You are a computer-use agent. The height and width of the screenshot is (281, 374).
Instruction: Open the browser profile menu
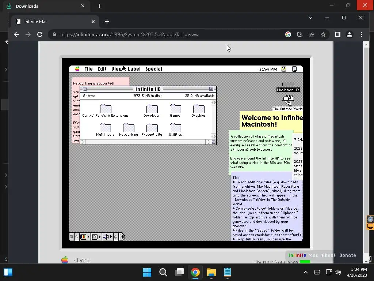point(350,34)
